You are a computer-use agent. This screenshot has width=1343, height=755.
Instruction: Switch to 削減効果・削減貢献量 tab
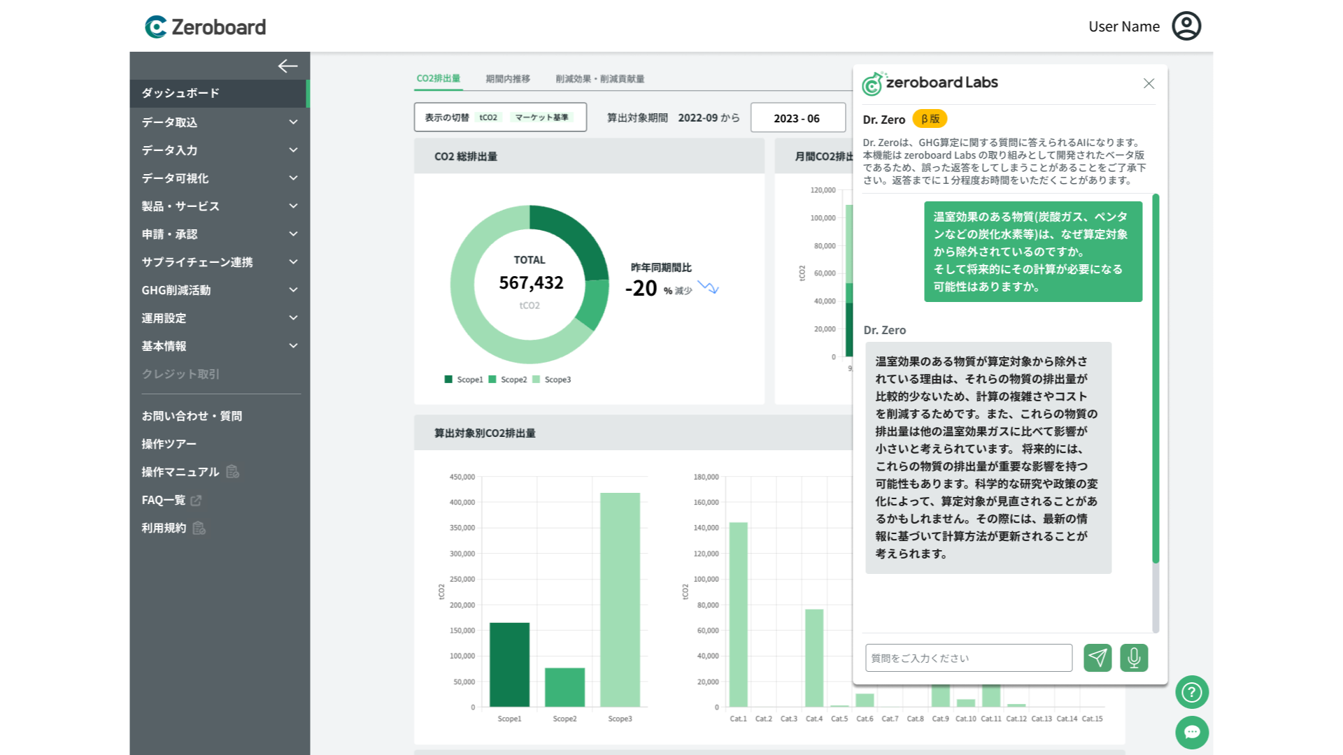tap(599, 79)
